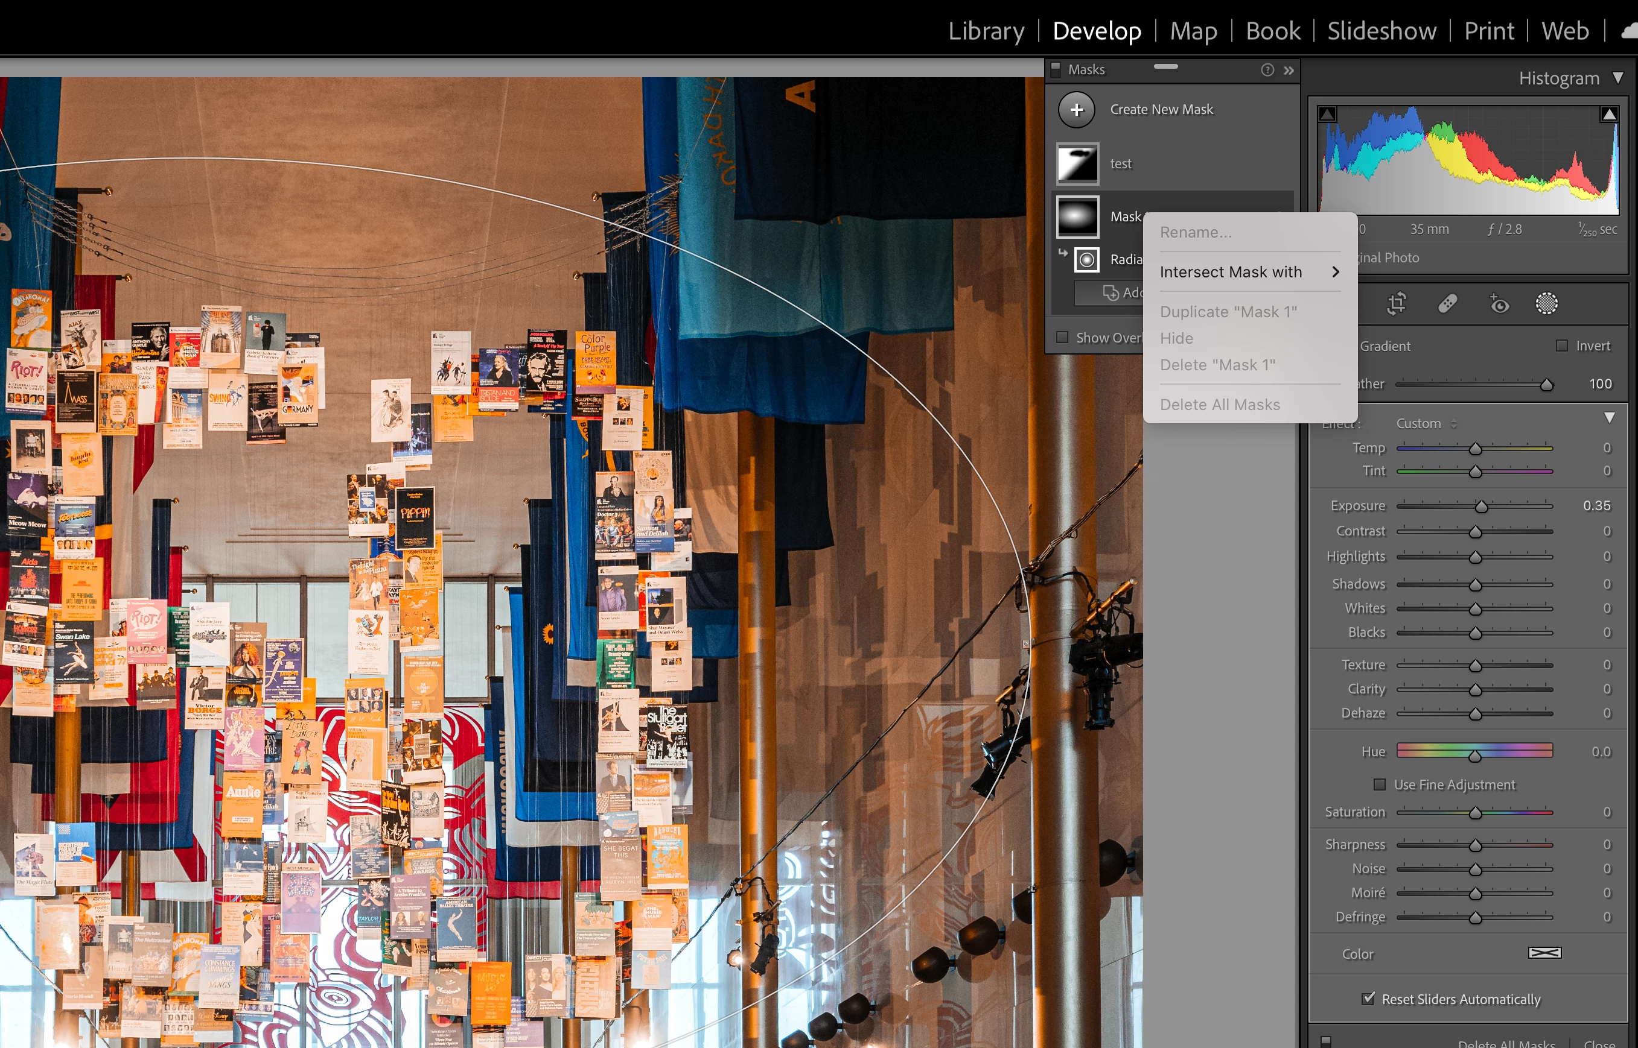
Task: Open the Effect Custom preset dropdown
Action: click(1426, 423)
